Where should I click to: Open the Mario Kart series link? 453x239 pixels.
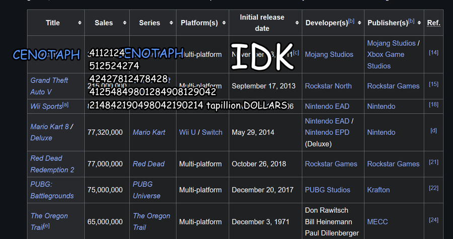(x=149, y=132)
